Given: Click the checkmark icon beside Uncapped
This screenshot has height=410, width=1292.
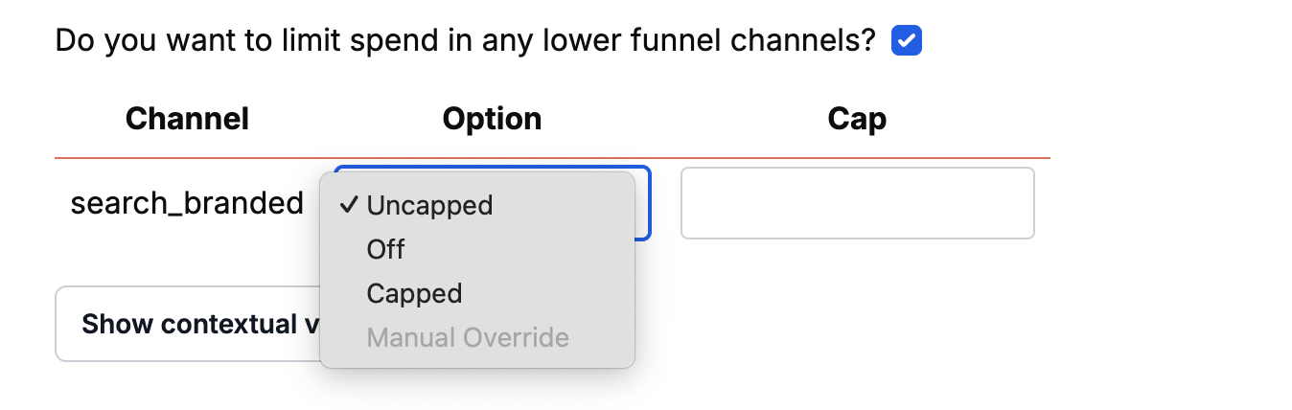Looking at the screenshot, I should click(350, 205).
